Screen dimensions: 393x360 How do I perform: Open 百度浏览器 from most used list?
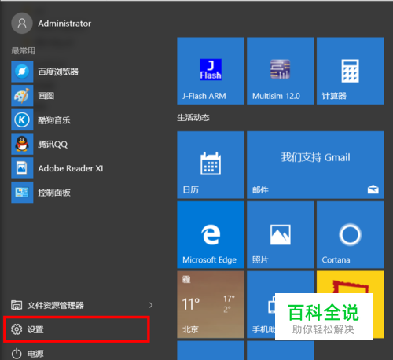click(22, 72)
